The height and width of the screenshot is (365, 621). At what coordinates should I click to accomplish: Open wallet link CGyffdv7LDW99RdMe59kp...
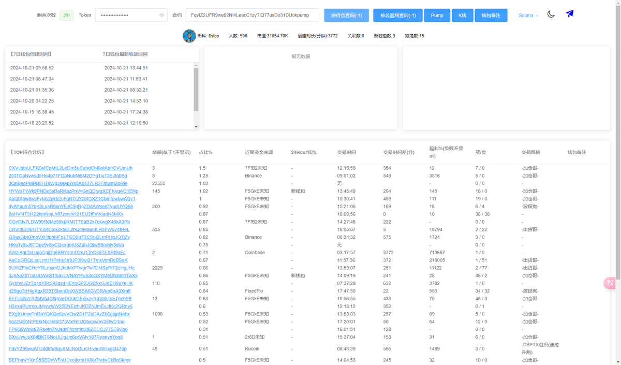point(69,222)
